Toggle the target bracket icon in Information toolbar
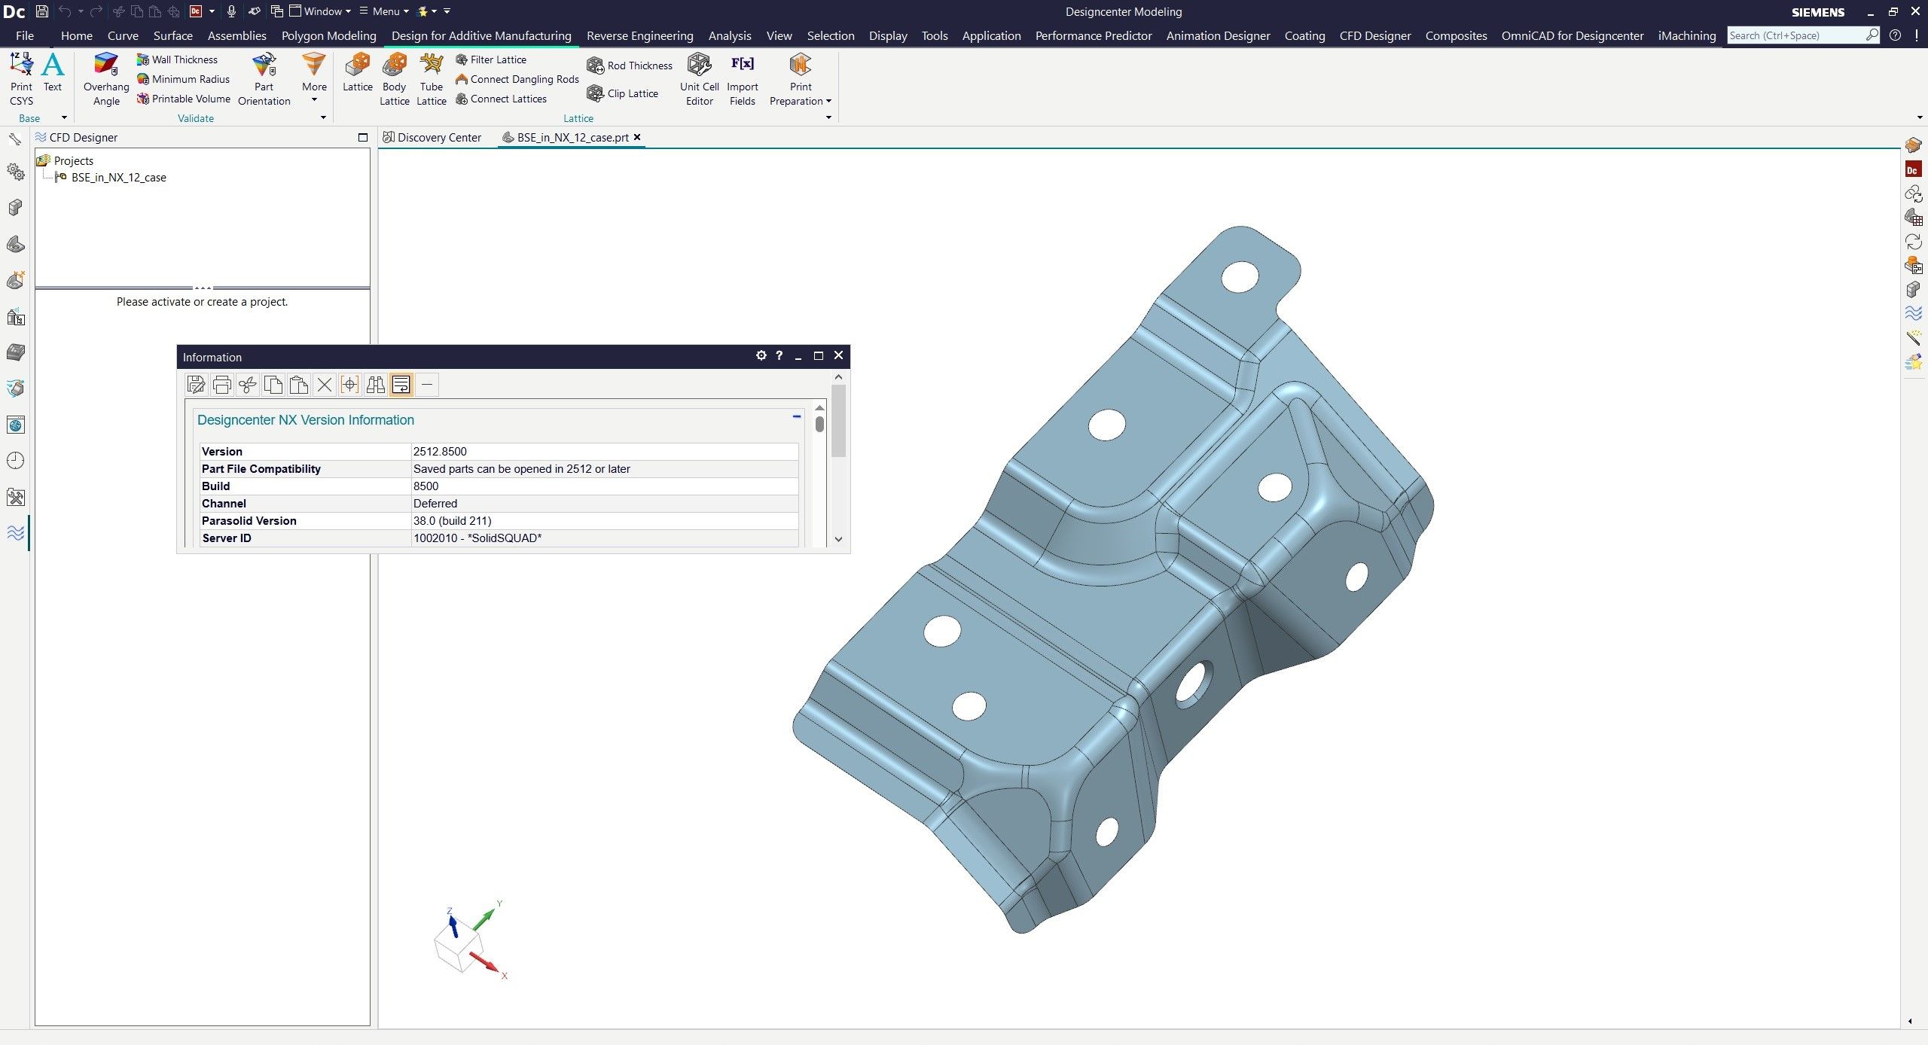The image size is (1928, 1045). pos(350,385)
